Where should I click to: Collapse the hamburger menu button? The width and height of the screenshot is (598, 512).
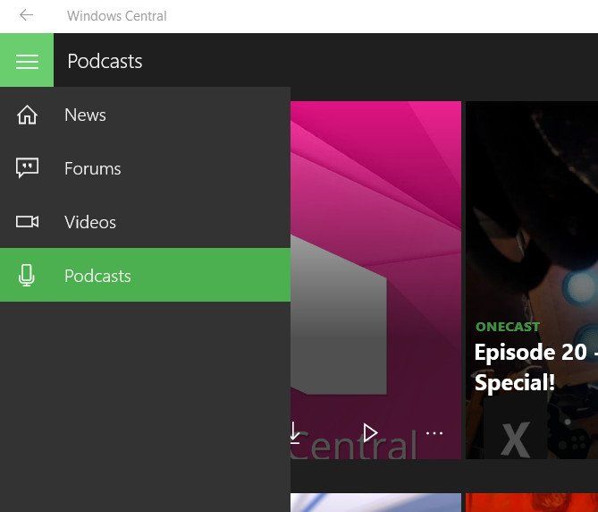point(27,60)
